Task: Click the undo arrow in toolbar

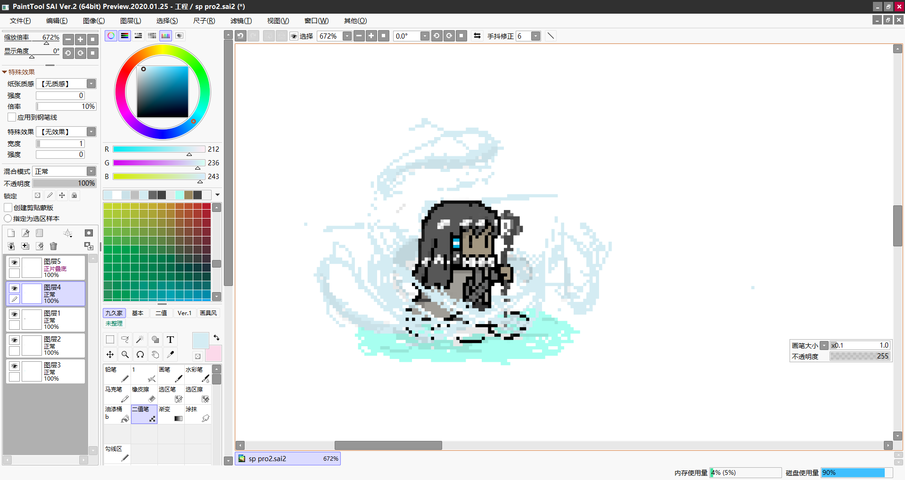Action: point(241,36)
